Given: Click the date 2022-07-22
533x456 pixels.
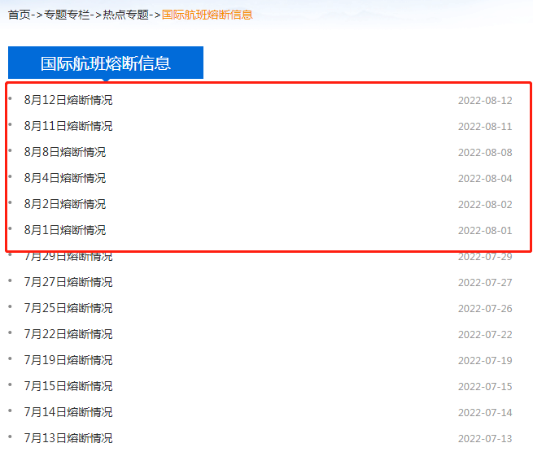Looking at the screenshot, I should [485, 335].
